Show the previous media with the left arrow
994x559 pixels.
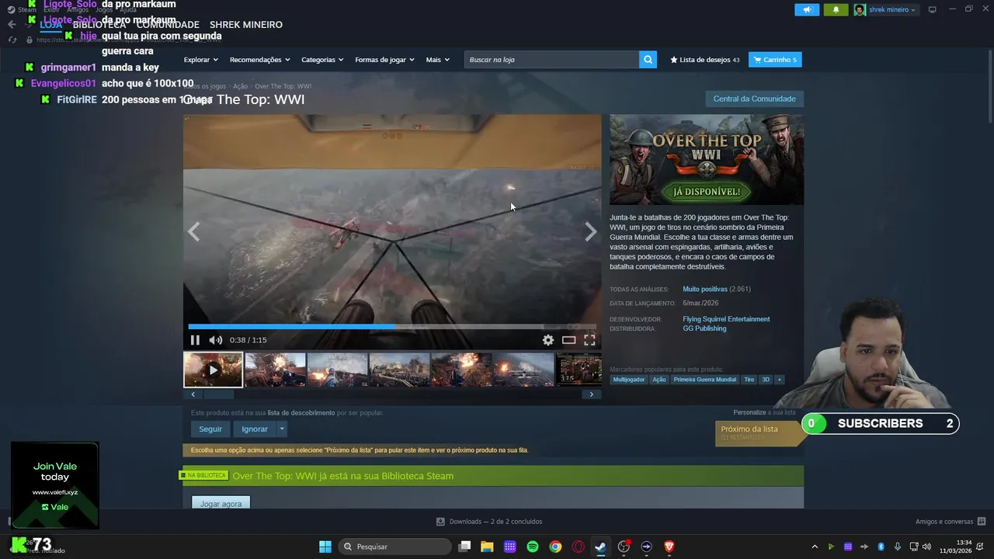tap(193, 231)
